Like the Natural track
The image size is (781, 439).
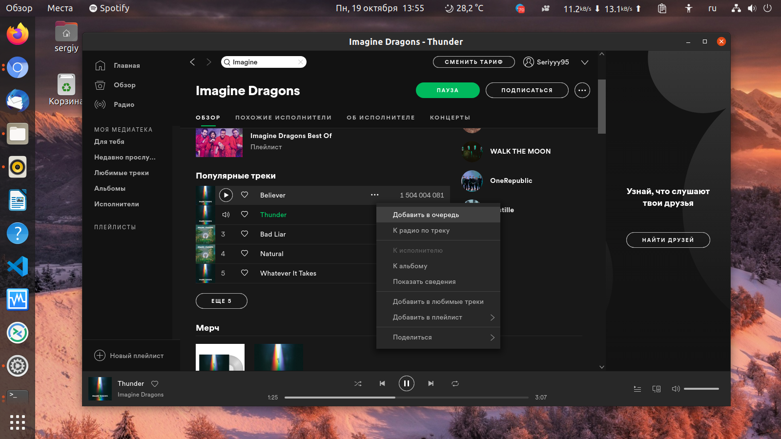click(245, 253)
